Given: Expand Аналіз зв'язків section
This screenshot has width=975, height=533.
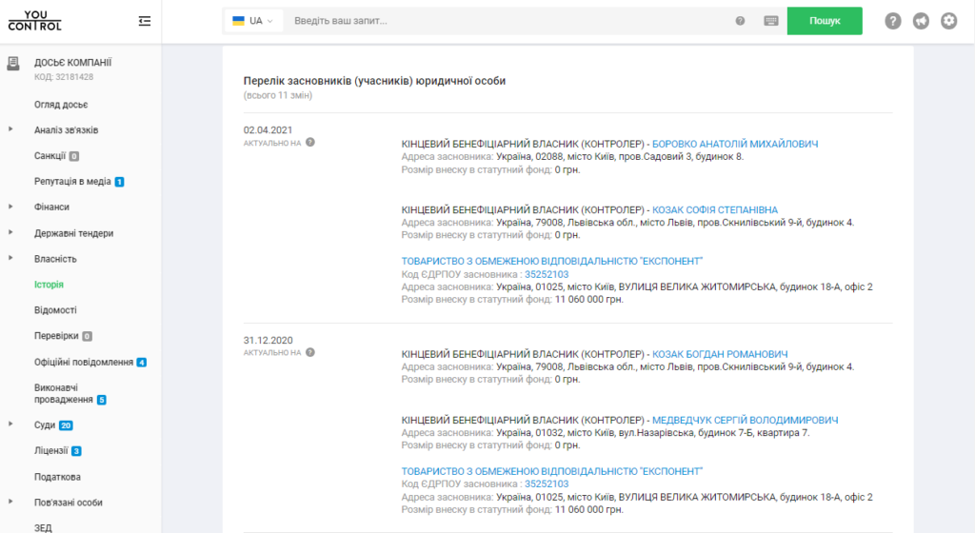Looking at the screenshot, I should coord(10,129).
